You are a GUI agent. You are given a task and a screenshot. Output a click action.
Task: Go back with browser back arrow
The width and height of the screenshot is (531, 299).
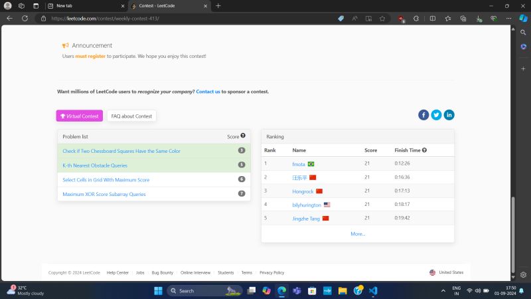tap(9, 19)
